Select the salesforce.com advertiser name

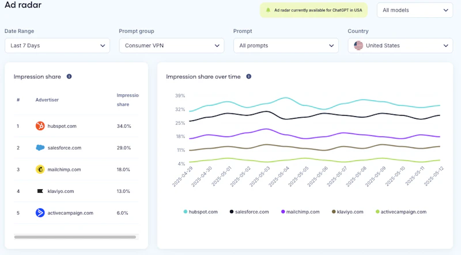(x=65, y=148)
